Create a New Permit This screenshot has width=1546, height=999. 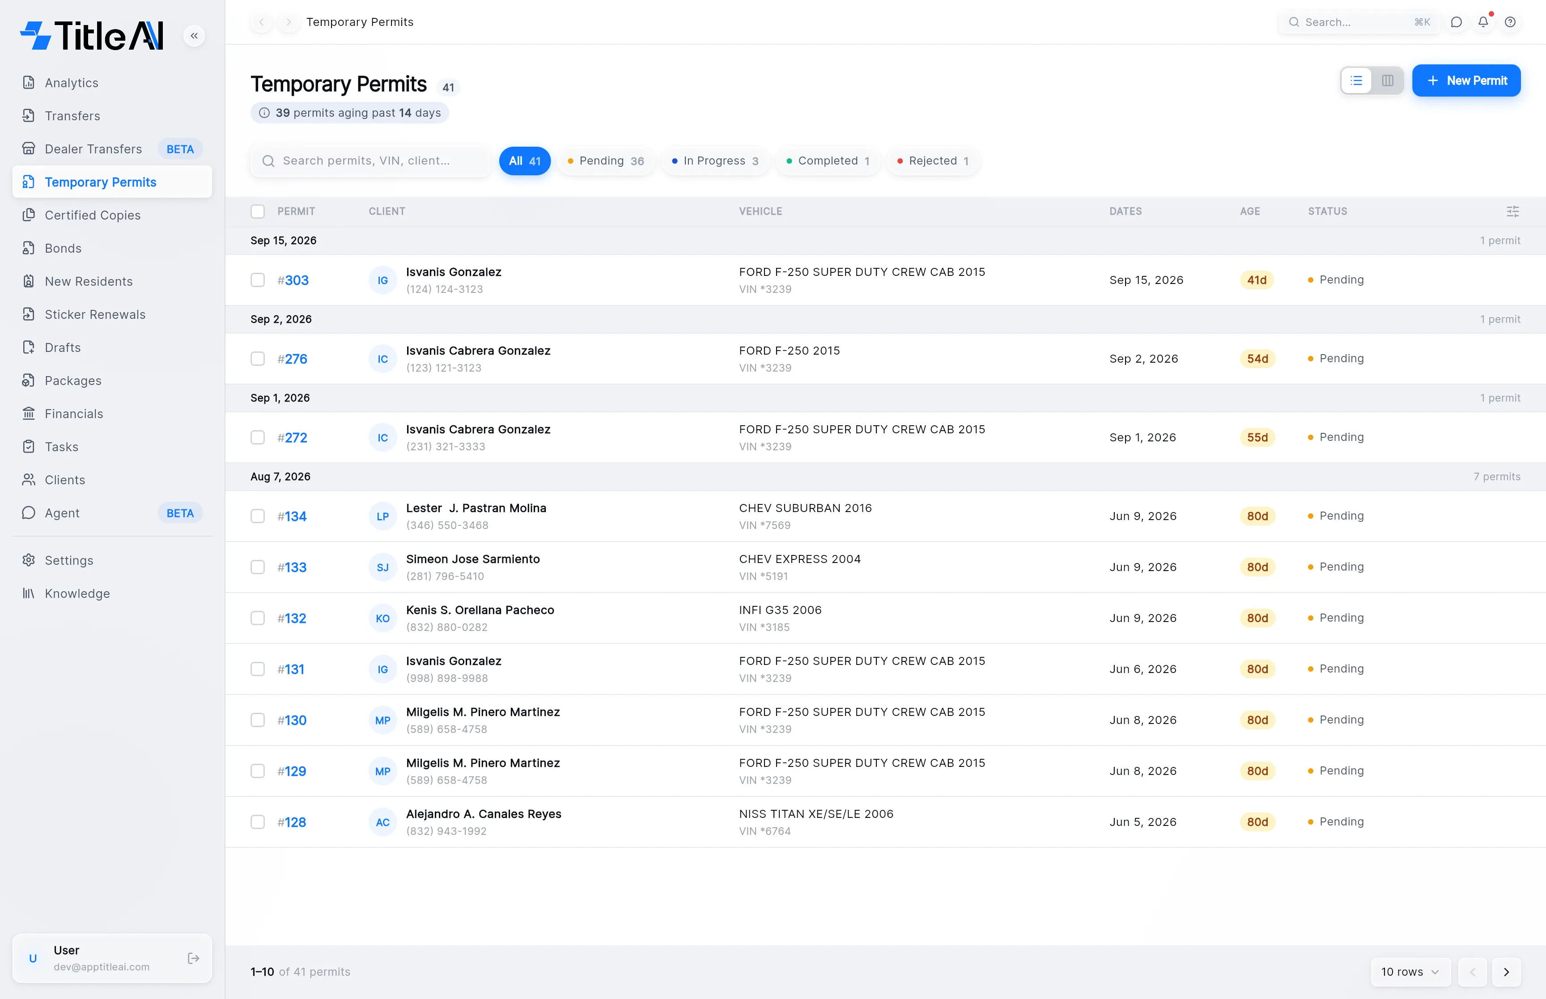1466,80
